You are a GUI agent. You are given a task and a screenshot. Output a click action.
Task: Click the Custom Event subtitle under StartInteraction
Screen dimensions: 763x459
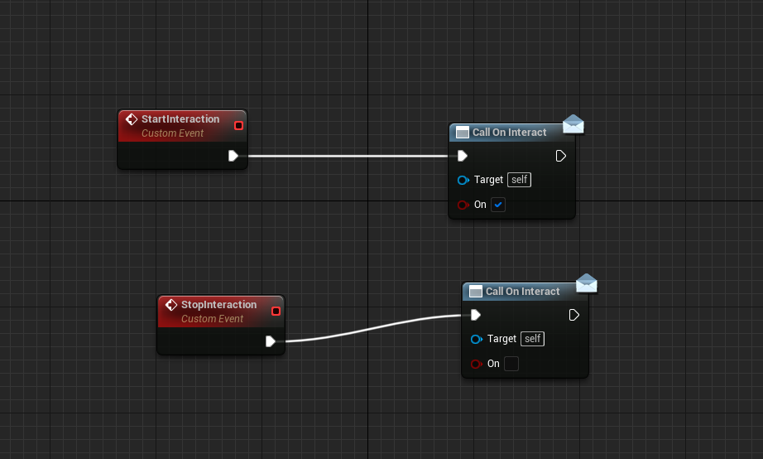172,133
